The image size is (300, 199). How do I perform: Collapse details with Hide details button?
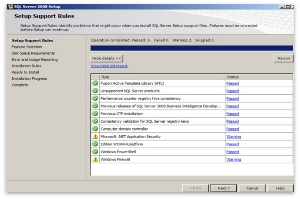[x=107, y=58]
